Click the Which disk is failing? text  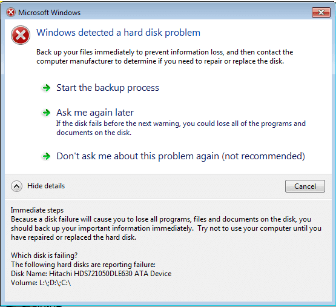click(x=44, y=256)
